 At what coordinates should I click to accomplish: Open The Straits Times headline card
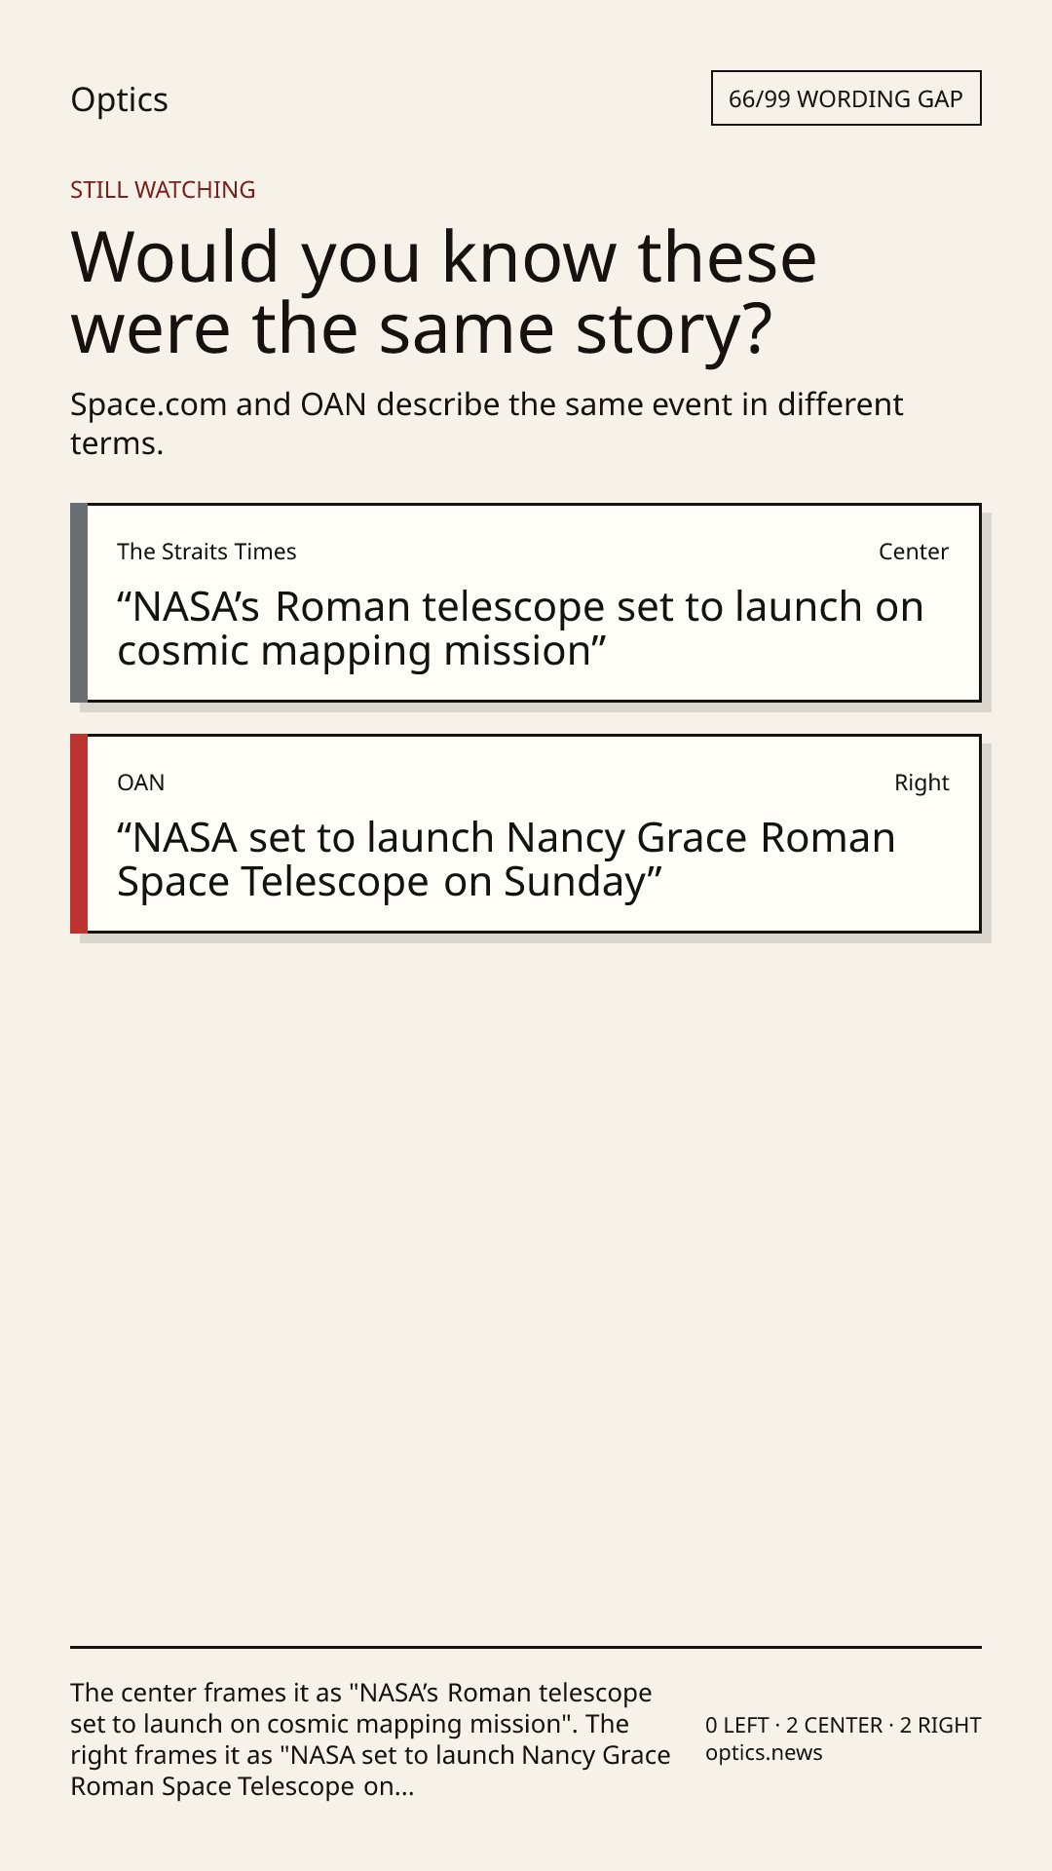tap(526, 603)
